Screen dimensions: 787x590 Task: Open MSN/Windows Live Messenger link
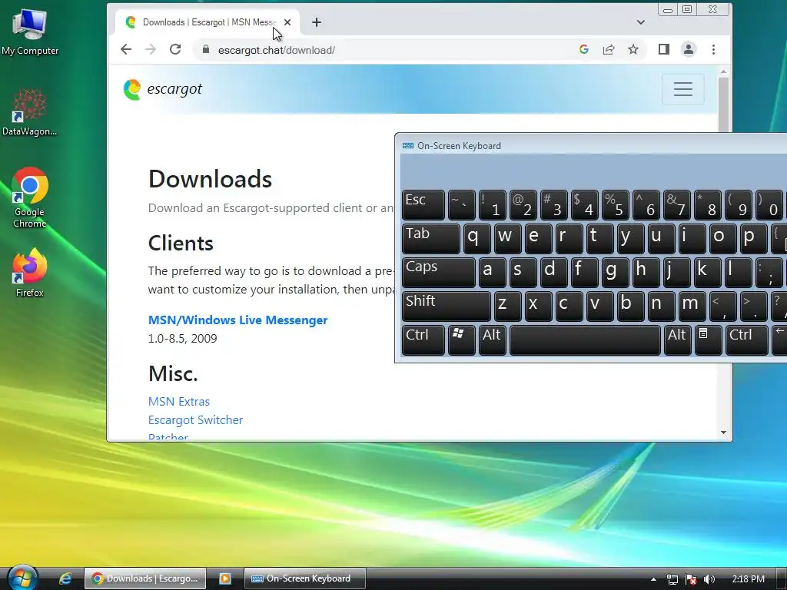[x=238, y=320]
